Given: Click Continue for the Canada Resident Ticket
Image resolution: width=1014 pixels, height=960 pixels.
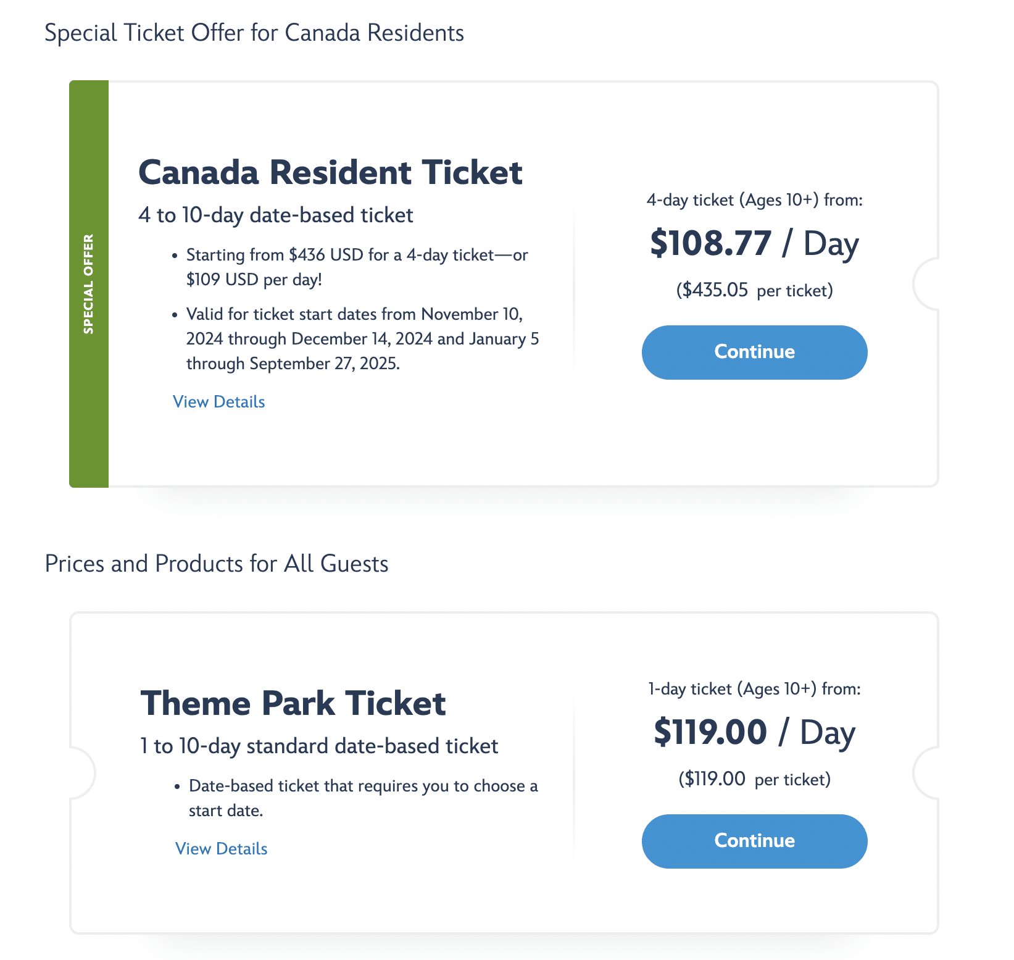Looking at the screenshot, I should [754, 352].
